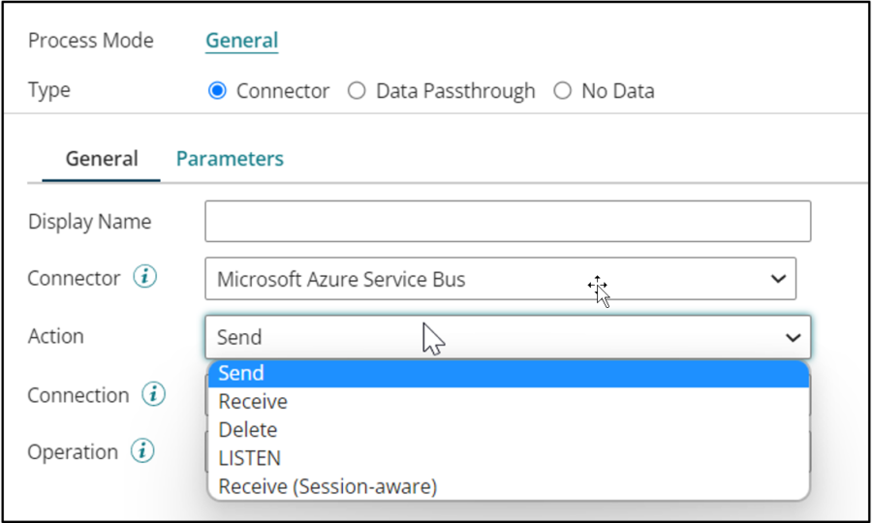
Task: Choose the No Data type option
Action: click(563, 91)
